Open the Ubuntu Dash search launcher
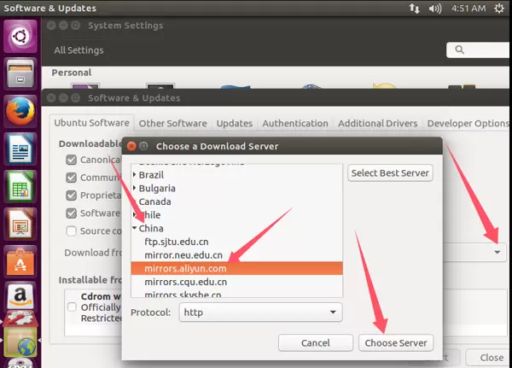The image size is (512, 368). (20, 36)
